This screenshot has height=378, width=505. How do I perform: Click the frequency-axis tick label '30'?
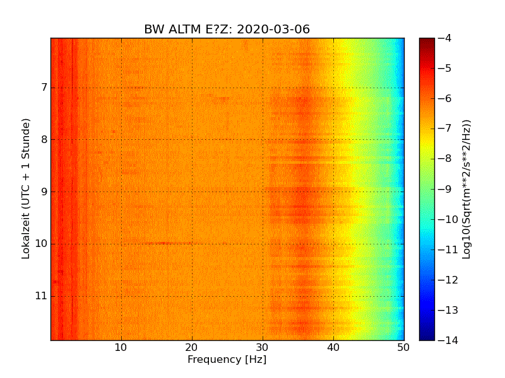[x=263, y=348]
